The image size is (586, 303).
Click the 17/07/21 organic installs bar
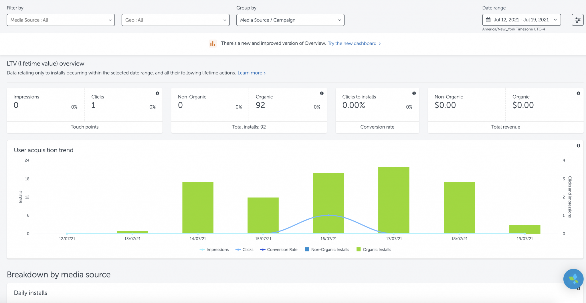pyautogui.click(x=394, y=200)
